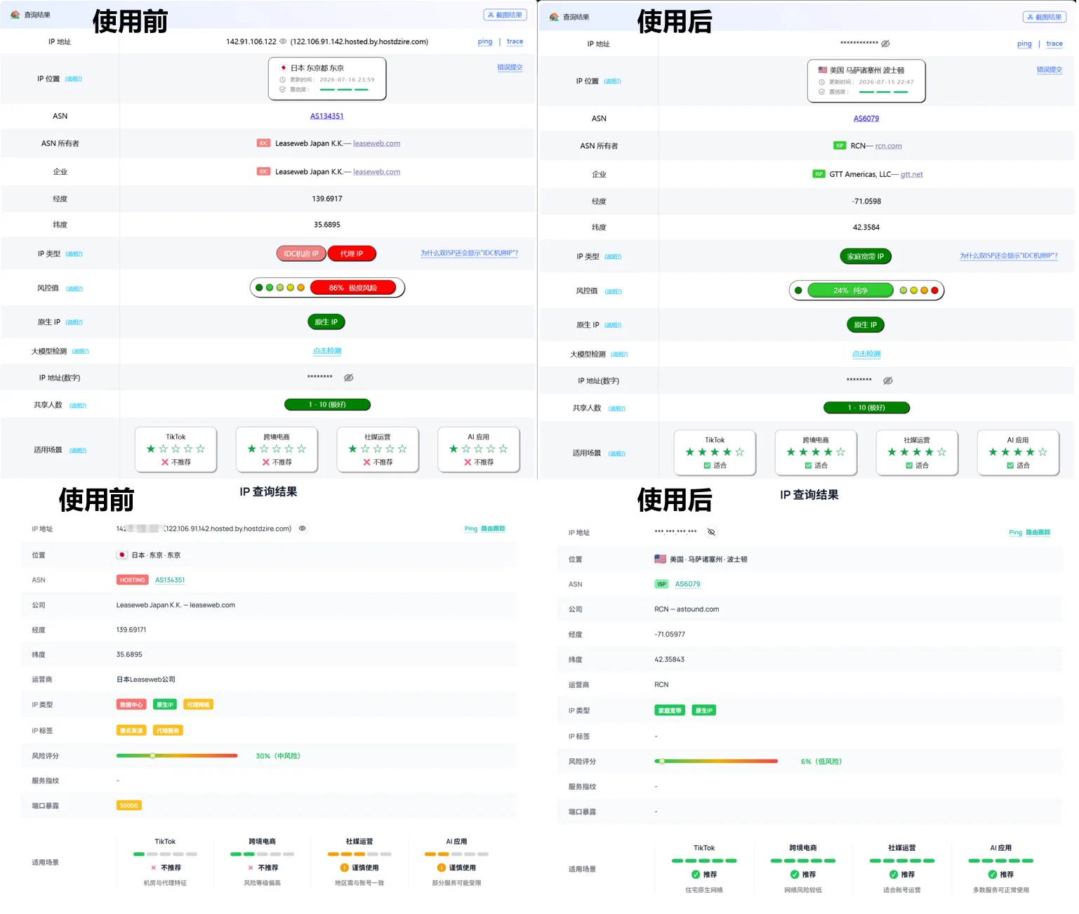Click the 24% 纯净 risk meter
The width and height of the screenshot is (1079, 914).
click(x=867, y=291)
